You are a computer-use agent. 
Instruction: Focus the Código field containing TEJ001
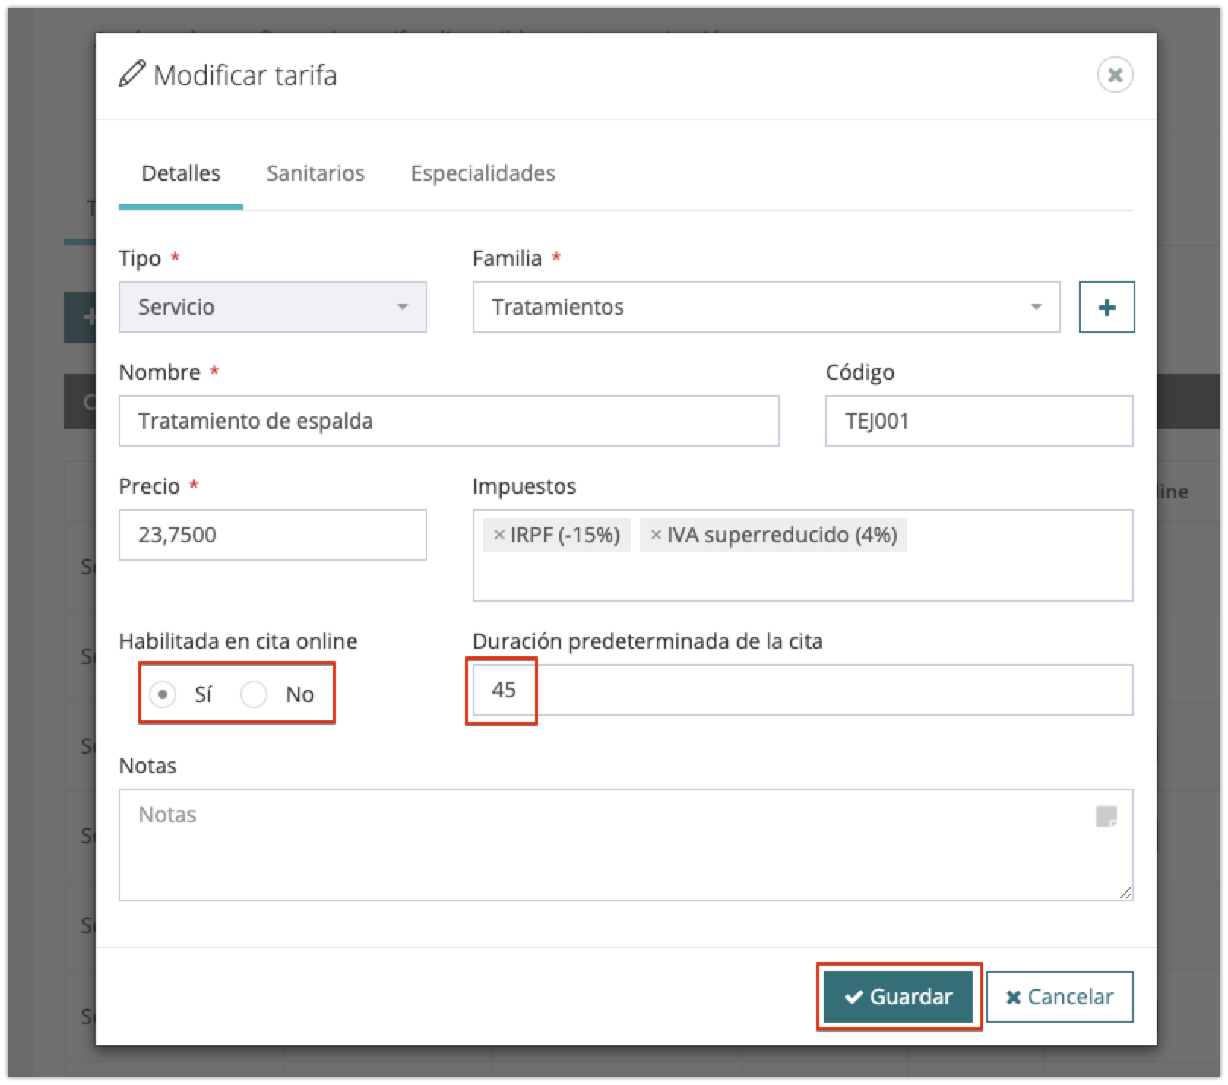(x=979, y=422)
